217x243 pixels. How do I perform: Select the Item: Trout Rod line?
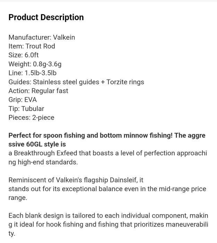point(32,46)
